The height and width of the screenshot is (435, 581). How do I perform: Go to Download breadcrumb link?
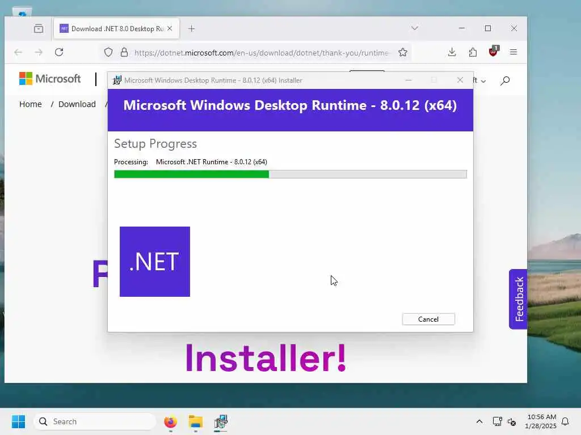77,104
